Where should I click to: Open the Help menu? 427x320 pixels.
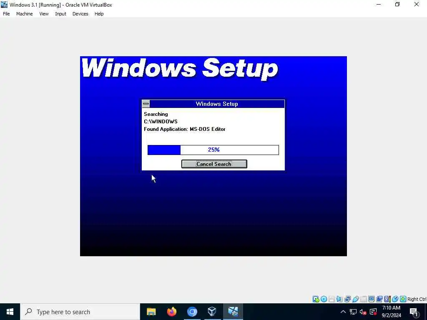(x=99, y=14)
